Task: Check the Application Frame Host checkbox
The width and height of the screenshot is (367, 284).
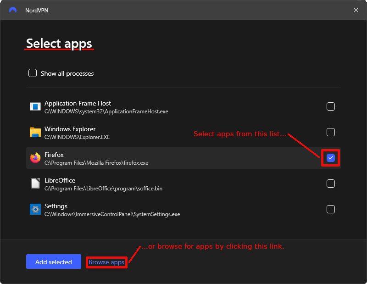Action: pyautogui.click(x=330, y=106)
